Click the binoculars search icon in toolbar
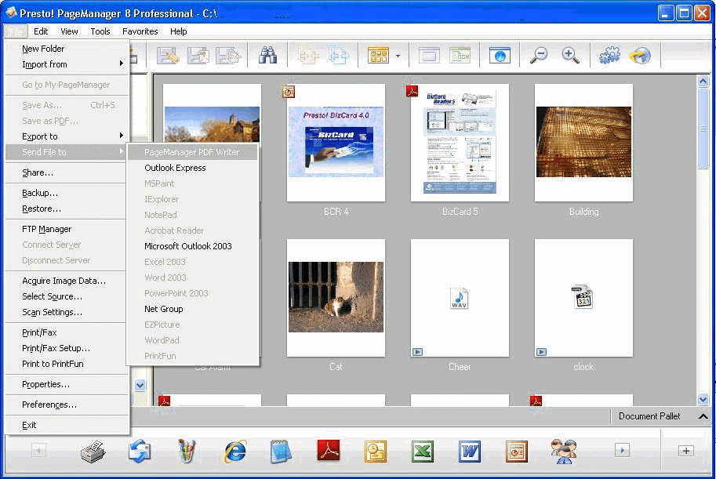 coord(268,56)
